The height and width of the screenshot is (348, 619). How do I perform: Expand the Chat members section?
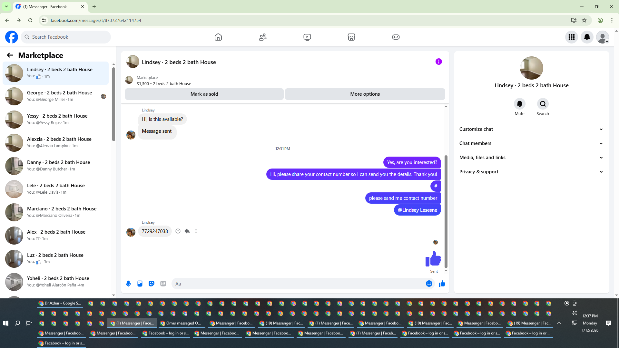(x=531, y=143)
